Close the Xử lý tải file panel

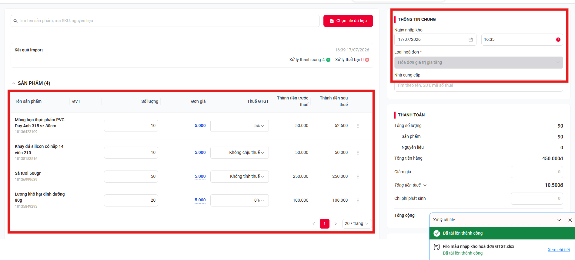tap(570, 220)
